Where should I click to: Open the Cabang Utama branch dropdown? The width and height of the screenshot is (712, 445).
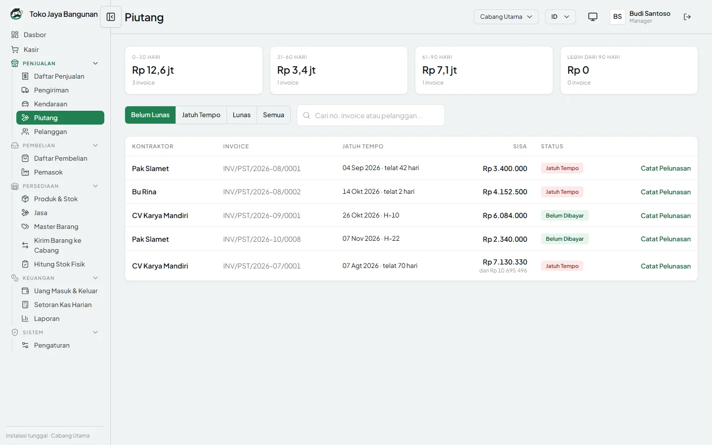point(506,17)
